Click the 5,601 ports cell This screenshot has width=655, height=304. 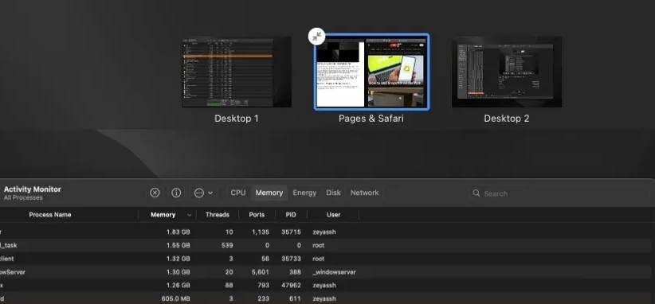(x=260, y=272)
